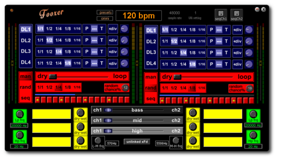Switch left channel to man mode
Image resolution: width=281 pixels, height=163 pixels.
(x=25, y=77)
